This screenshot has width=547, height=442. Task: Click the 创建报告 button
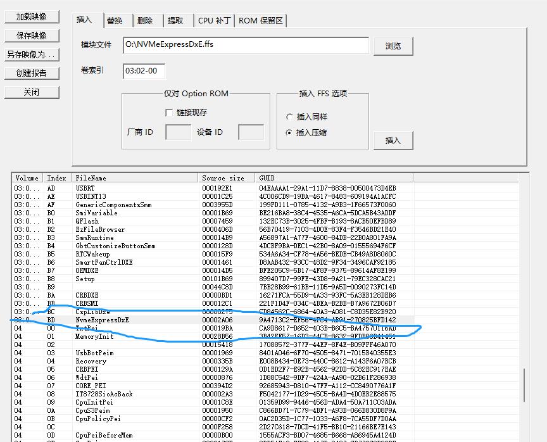click(x=32, y=73)
